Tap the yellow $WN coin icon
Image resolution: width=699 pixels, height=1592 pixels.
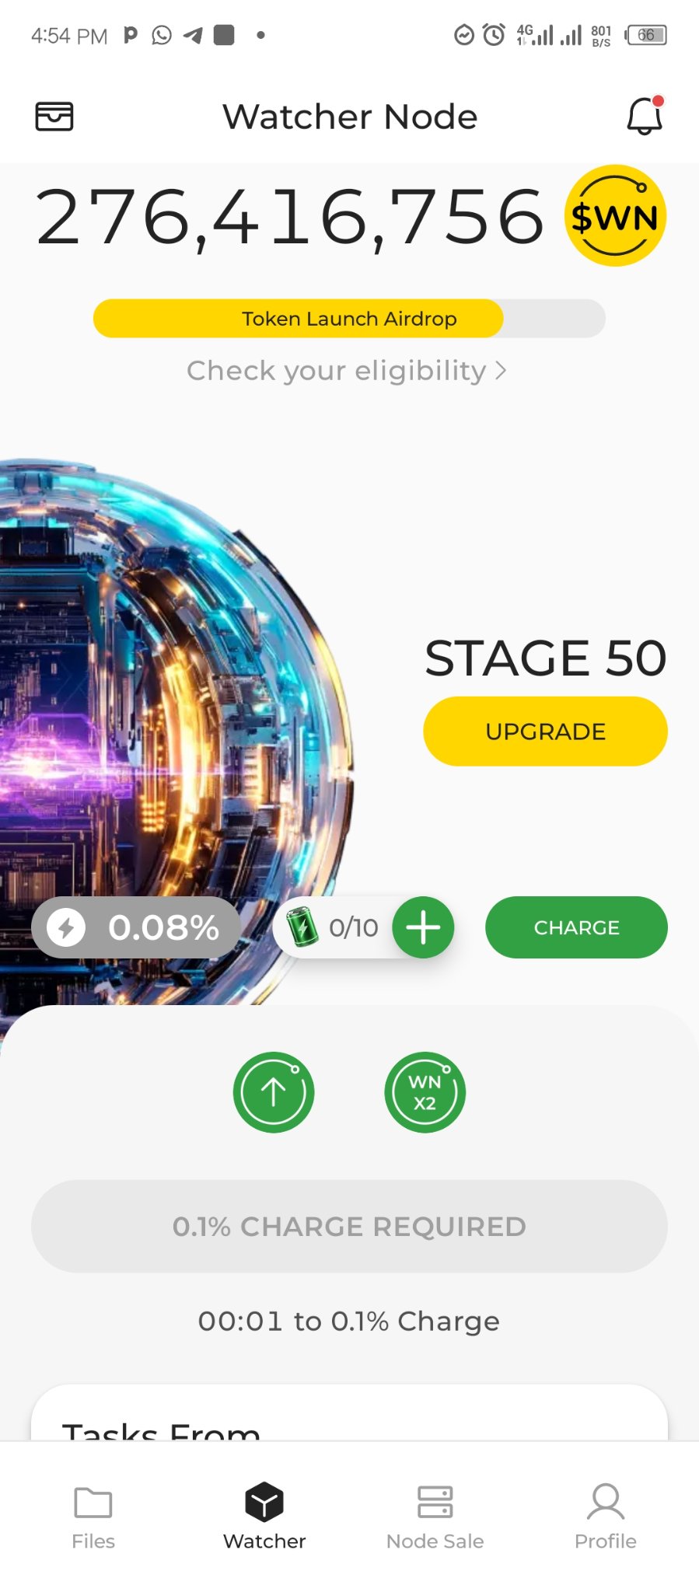point(615,216)
